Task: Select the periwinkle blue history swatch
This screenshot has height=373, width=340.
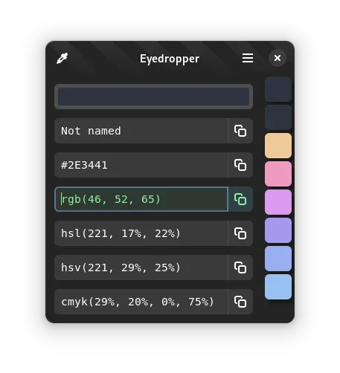Action: [x=278, y=259]
